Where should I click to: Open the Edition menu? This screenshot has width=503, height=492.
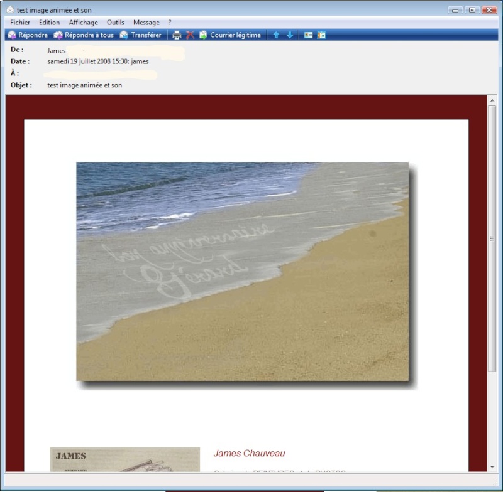coord(50,23)
